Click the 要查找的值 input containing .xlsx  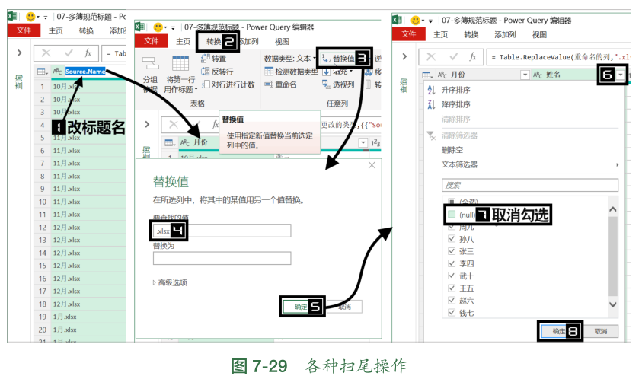click(222, 231)
